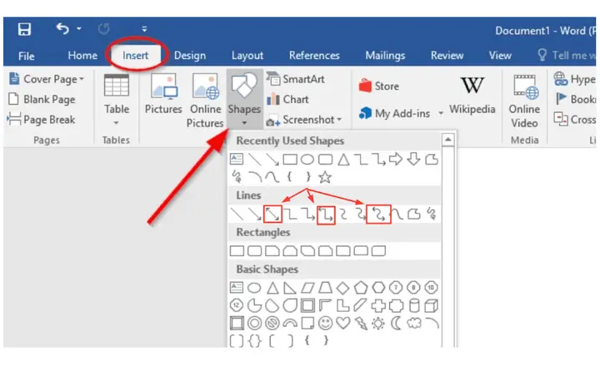Insert a Blank Page

[42, 99]
